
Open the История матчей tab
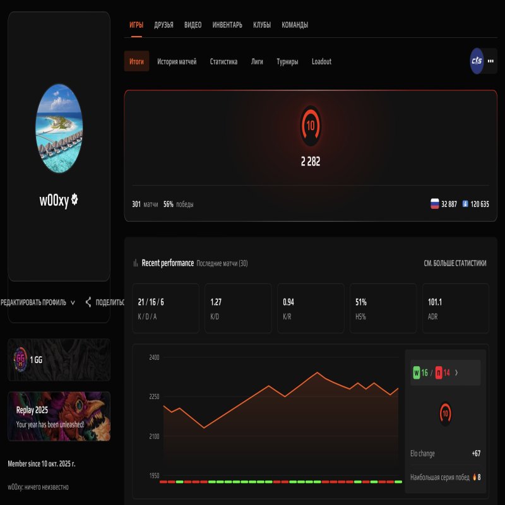coord(177,61)
